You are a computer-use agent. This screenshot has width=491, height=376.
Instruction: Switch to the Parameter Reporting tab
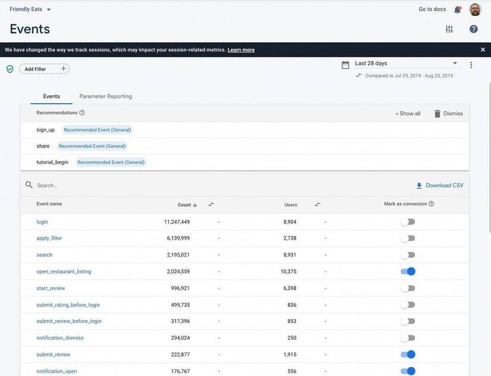tap(106, 96)
